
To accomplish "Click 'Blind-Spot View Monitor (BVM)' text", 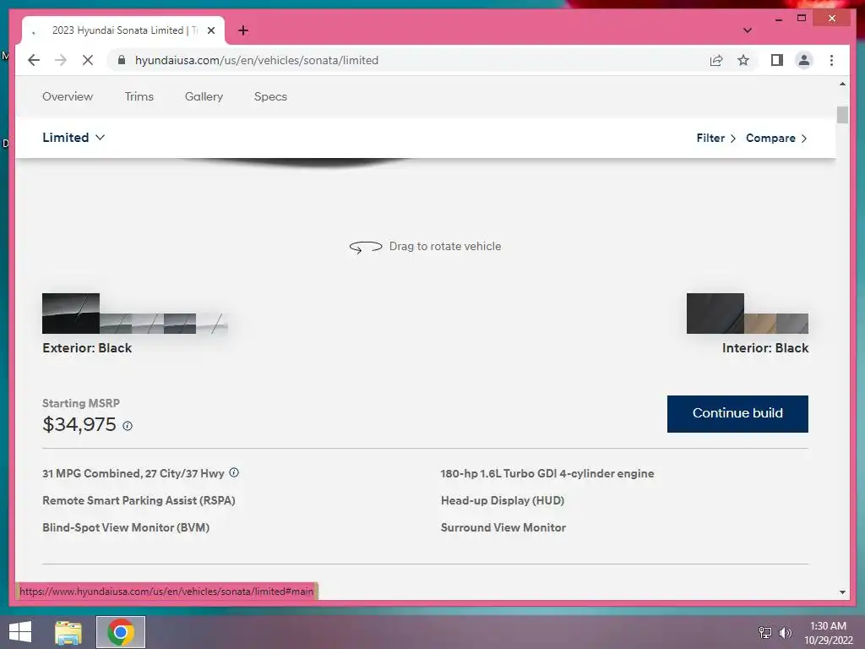I will [x=126, y=527].
